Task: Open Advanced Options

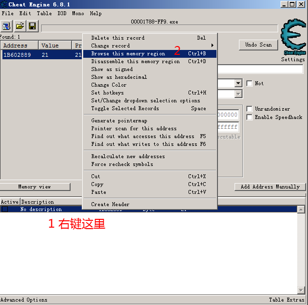Action: (x=24, y=300)
